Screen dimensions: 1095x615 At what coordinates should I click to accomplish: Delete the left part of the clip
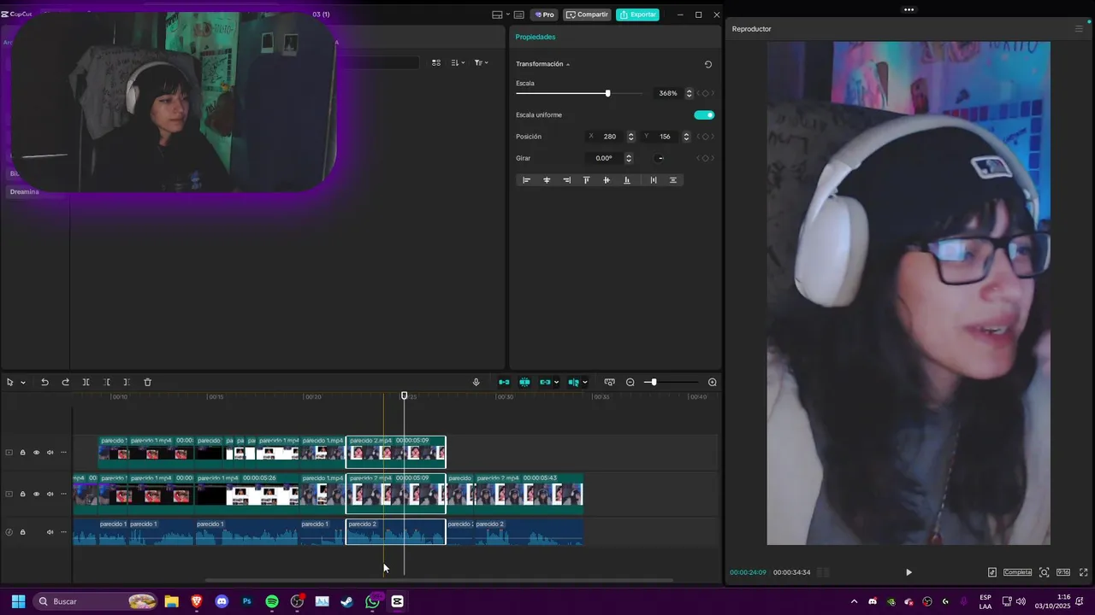pos(106,382)
